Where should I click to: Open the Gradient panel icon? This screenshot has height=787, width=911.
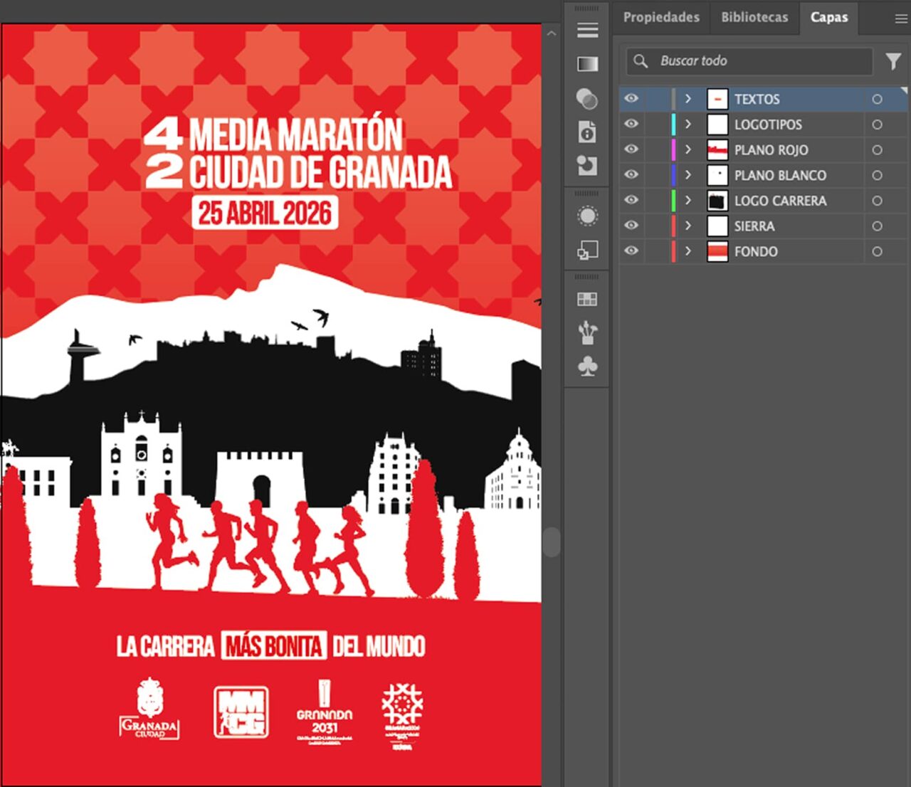pos(587,64)
